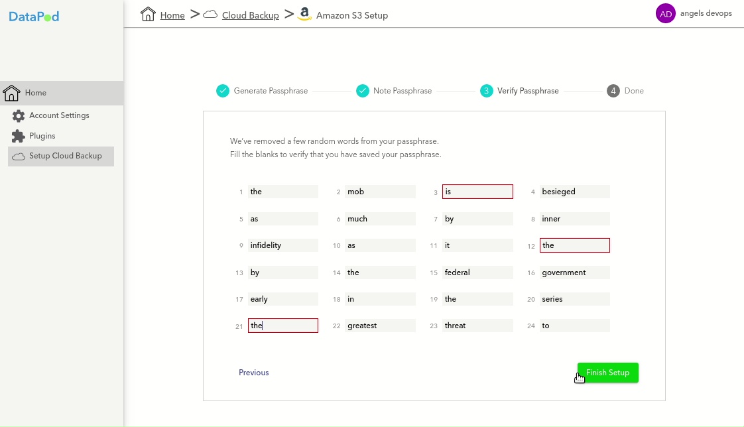Open Home in the sidebar

tap(36, 93)
